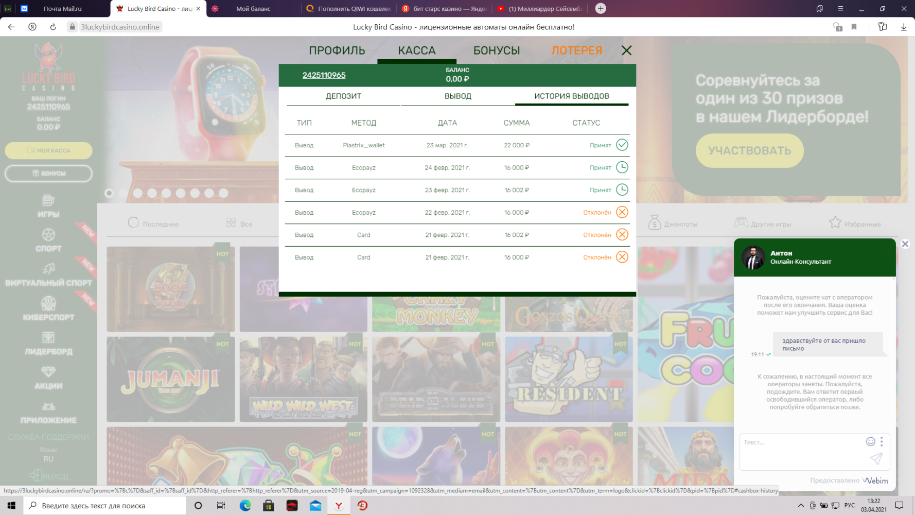This screenshot has height=515, width=915.
Task: Open the СПОРТ section icon
Action: [48, 235]
